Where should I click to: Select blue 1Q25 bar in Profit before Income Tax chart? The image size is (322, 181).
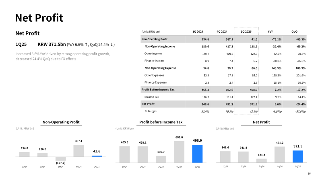(197, 154)
